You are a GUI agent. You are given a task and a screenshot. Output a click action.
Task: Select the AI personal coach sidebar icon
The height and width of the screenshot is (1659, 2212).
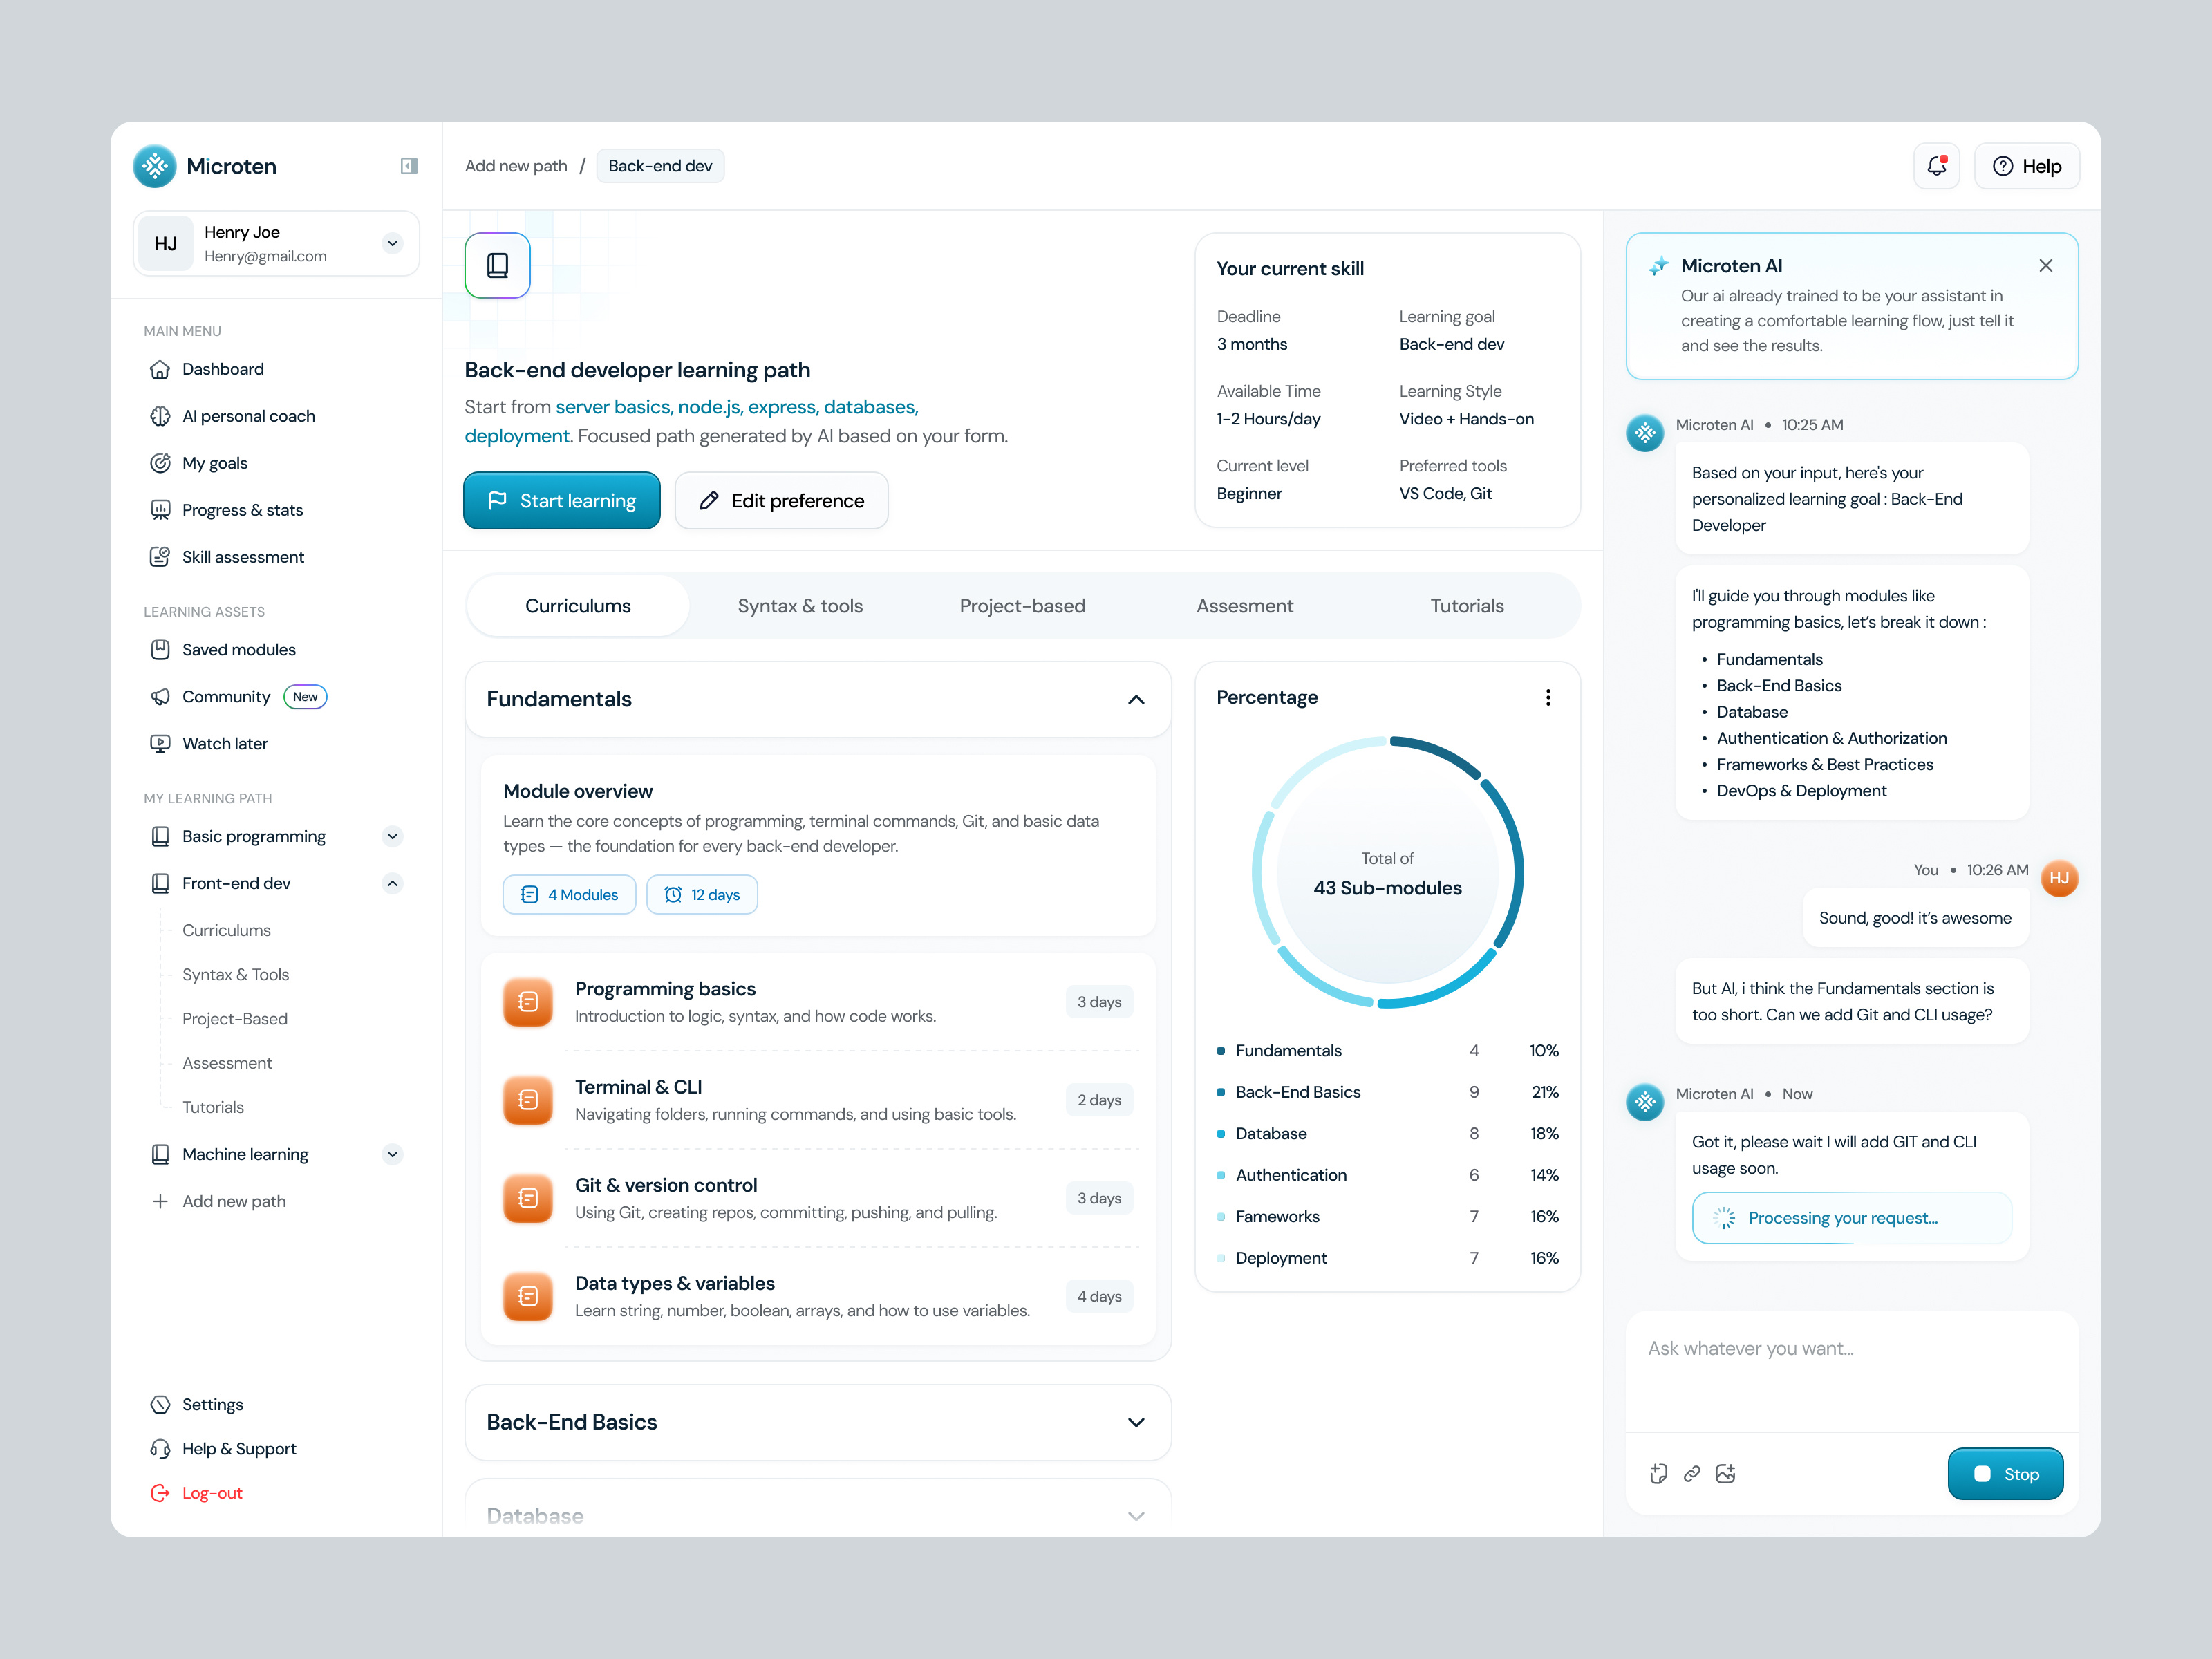[161, 416]
